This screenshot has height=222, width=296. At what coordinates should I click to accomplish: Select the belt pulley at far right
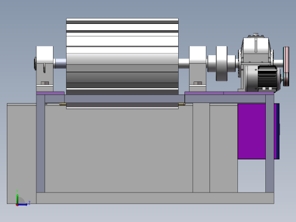tap(286, 67)
